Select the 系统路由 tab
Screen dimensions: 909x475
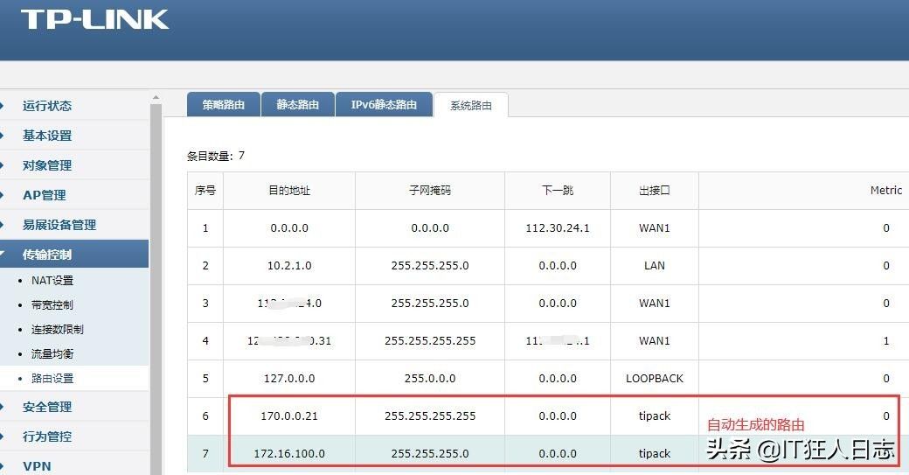point(471,106)
